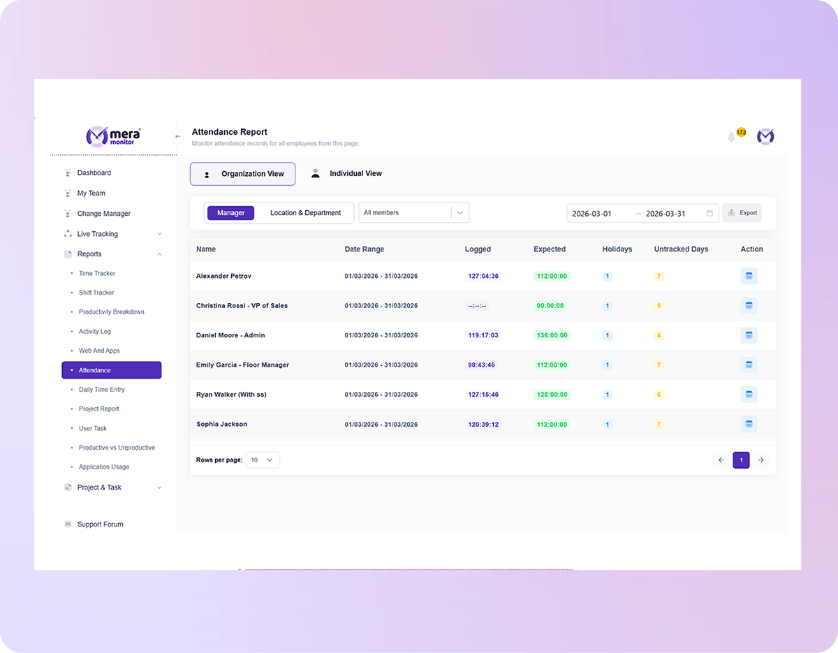Image resolution: width=838 pixels, height=653 pixels.
Task: Open Daily Time Entry report
Action: 102,390
